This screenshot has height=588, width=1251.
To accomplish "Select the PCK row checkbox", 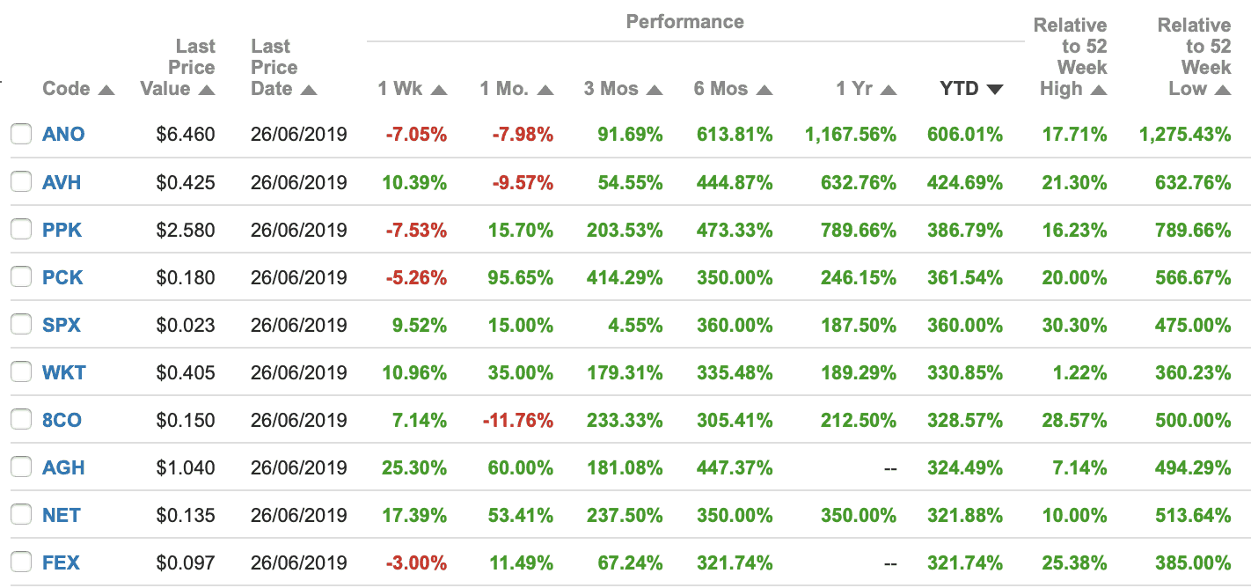I will (20, 277).
